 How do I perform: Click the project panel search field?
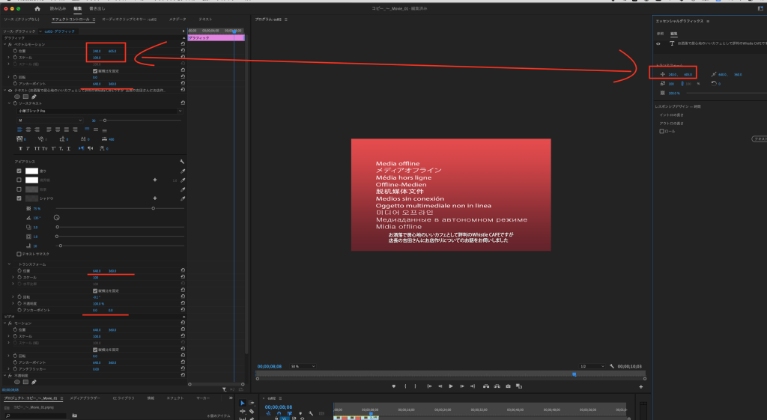pyautogui.click(x=45, y=414)
